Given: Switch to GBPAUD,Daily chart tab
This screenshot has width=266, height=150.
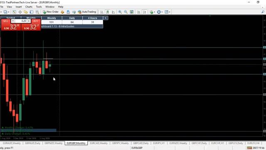Looking at the screenshot, I should [x=32, y=143].
